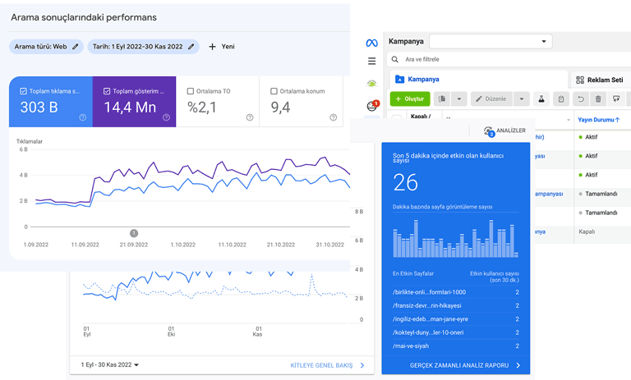631x380 pixels.
Task: Click the duplicate campaign icon
Action: 442,99
